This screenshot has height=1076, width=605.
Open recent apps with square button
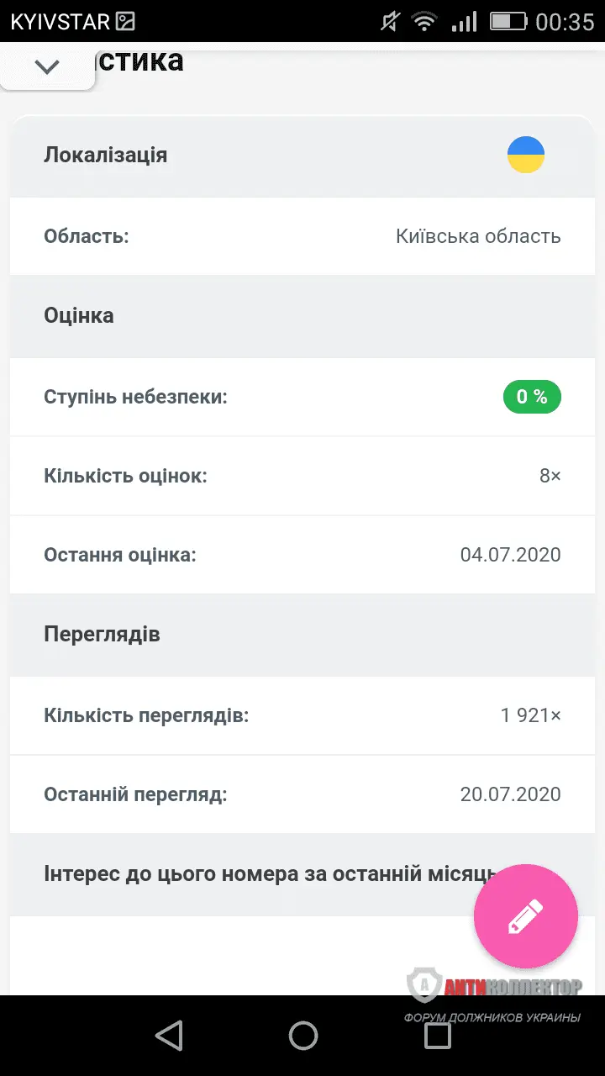438,1036
